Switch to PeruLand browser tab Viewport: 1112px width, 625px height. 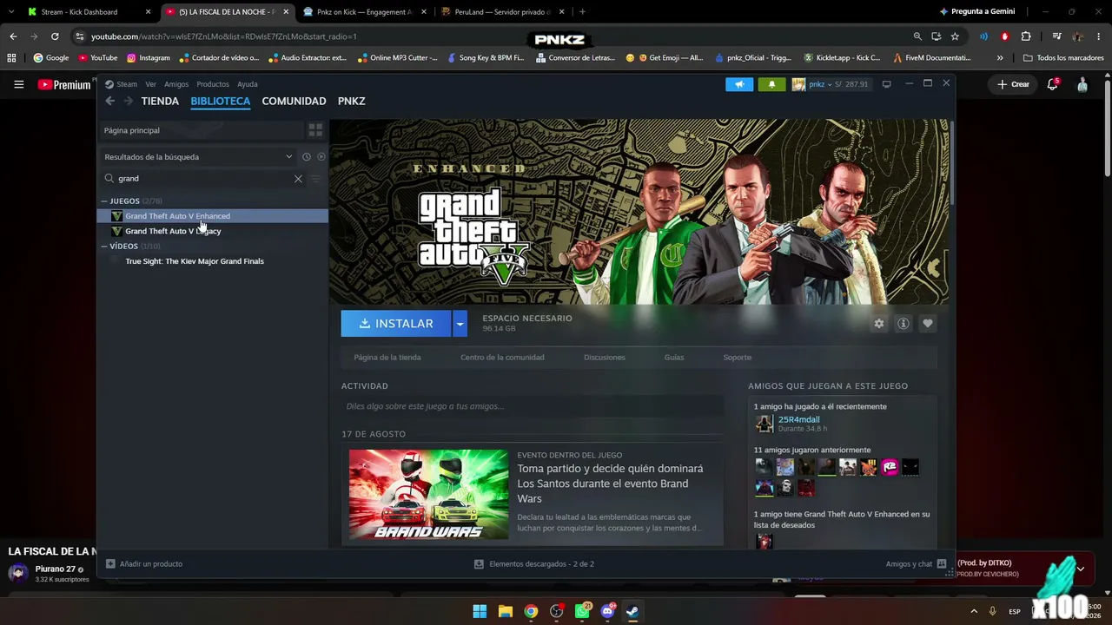pos(503,12)
